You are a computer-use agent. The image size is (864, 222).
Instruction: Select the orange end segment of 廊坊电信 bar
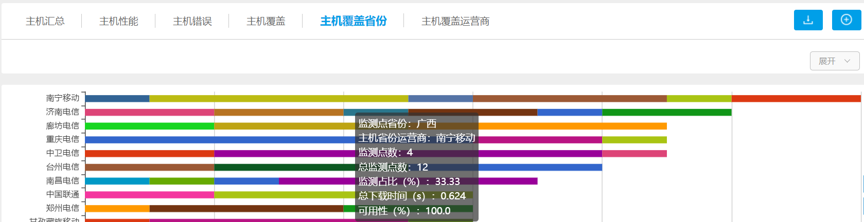pyautogui.click(x=572, y=126)
